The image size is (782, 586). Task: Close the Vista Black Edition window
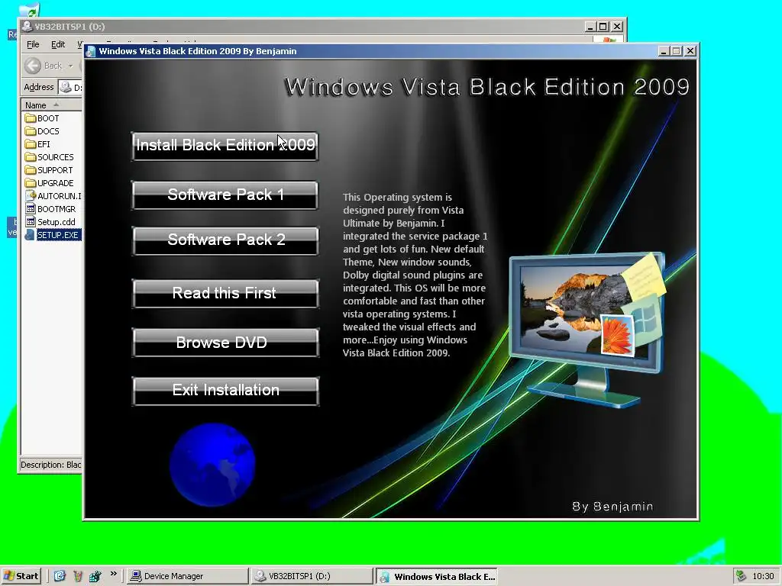click(690, 51)
